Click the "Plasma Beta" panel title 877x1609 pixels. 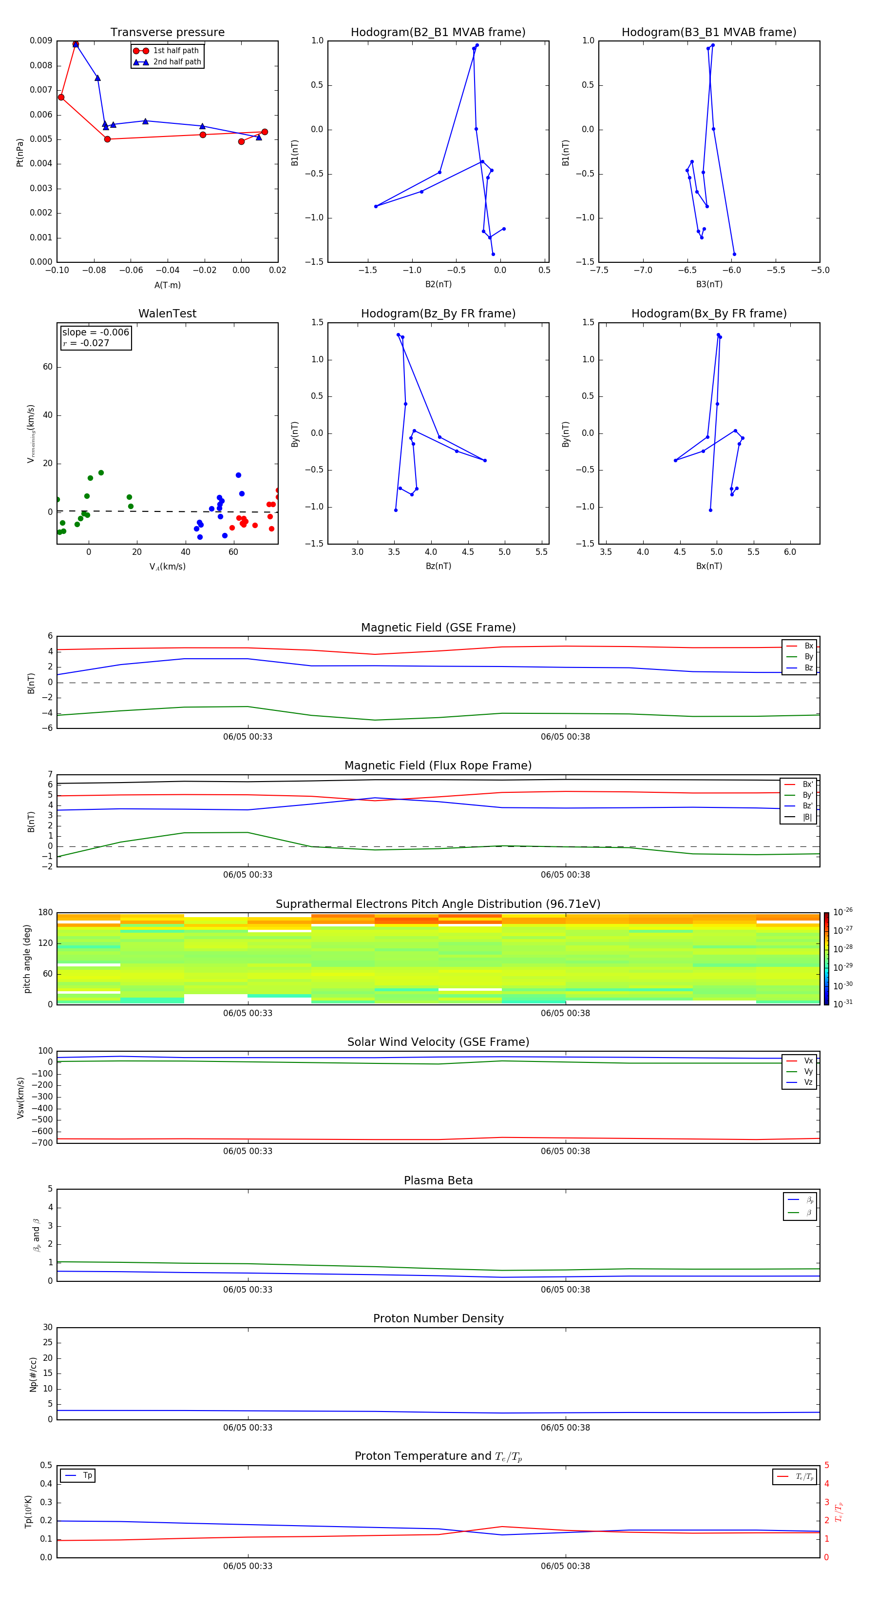point(438,1180)
